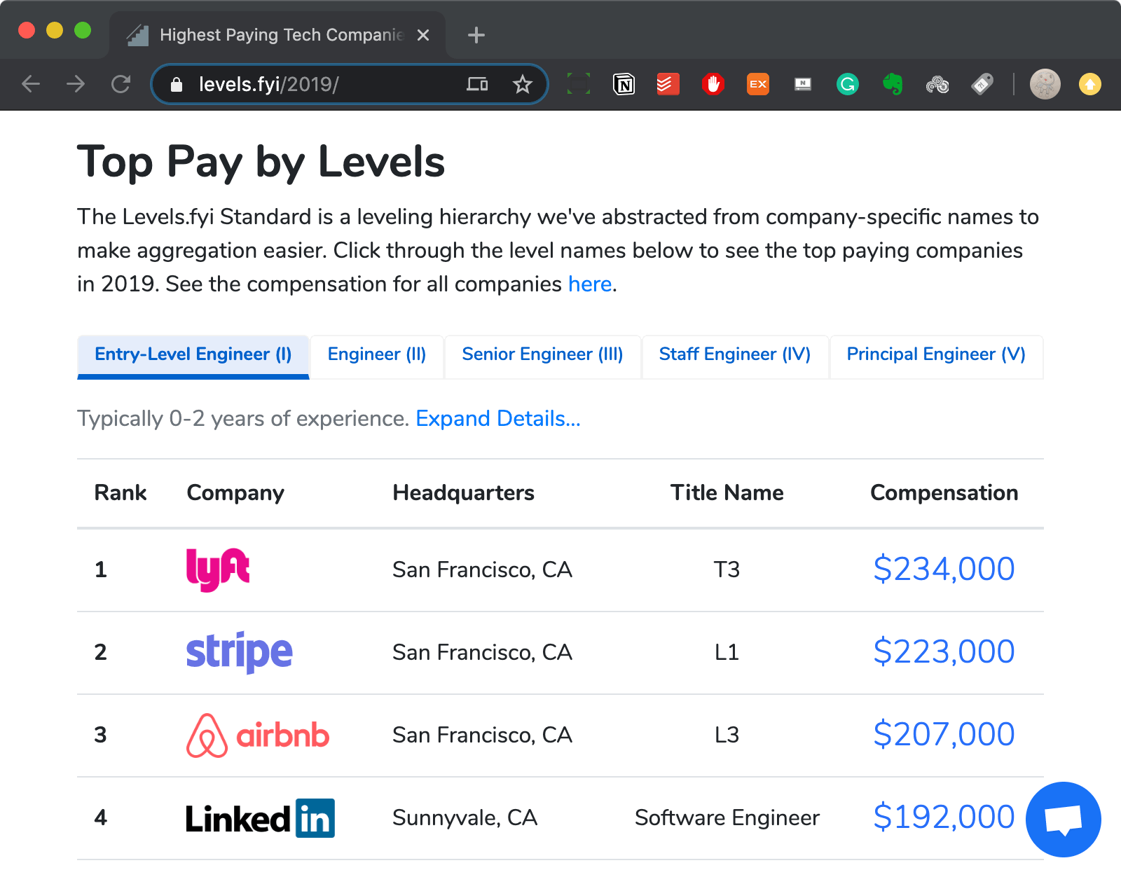Open the $207,000 compensation link

944,734
